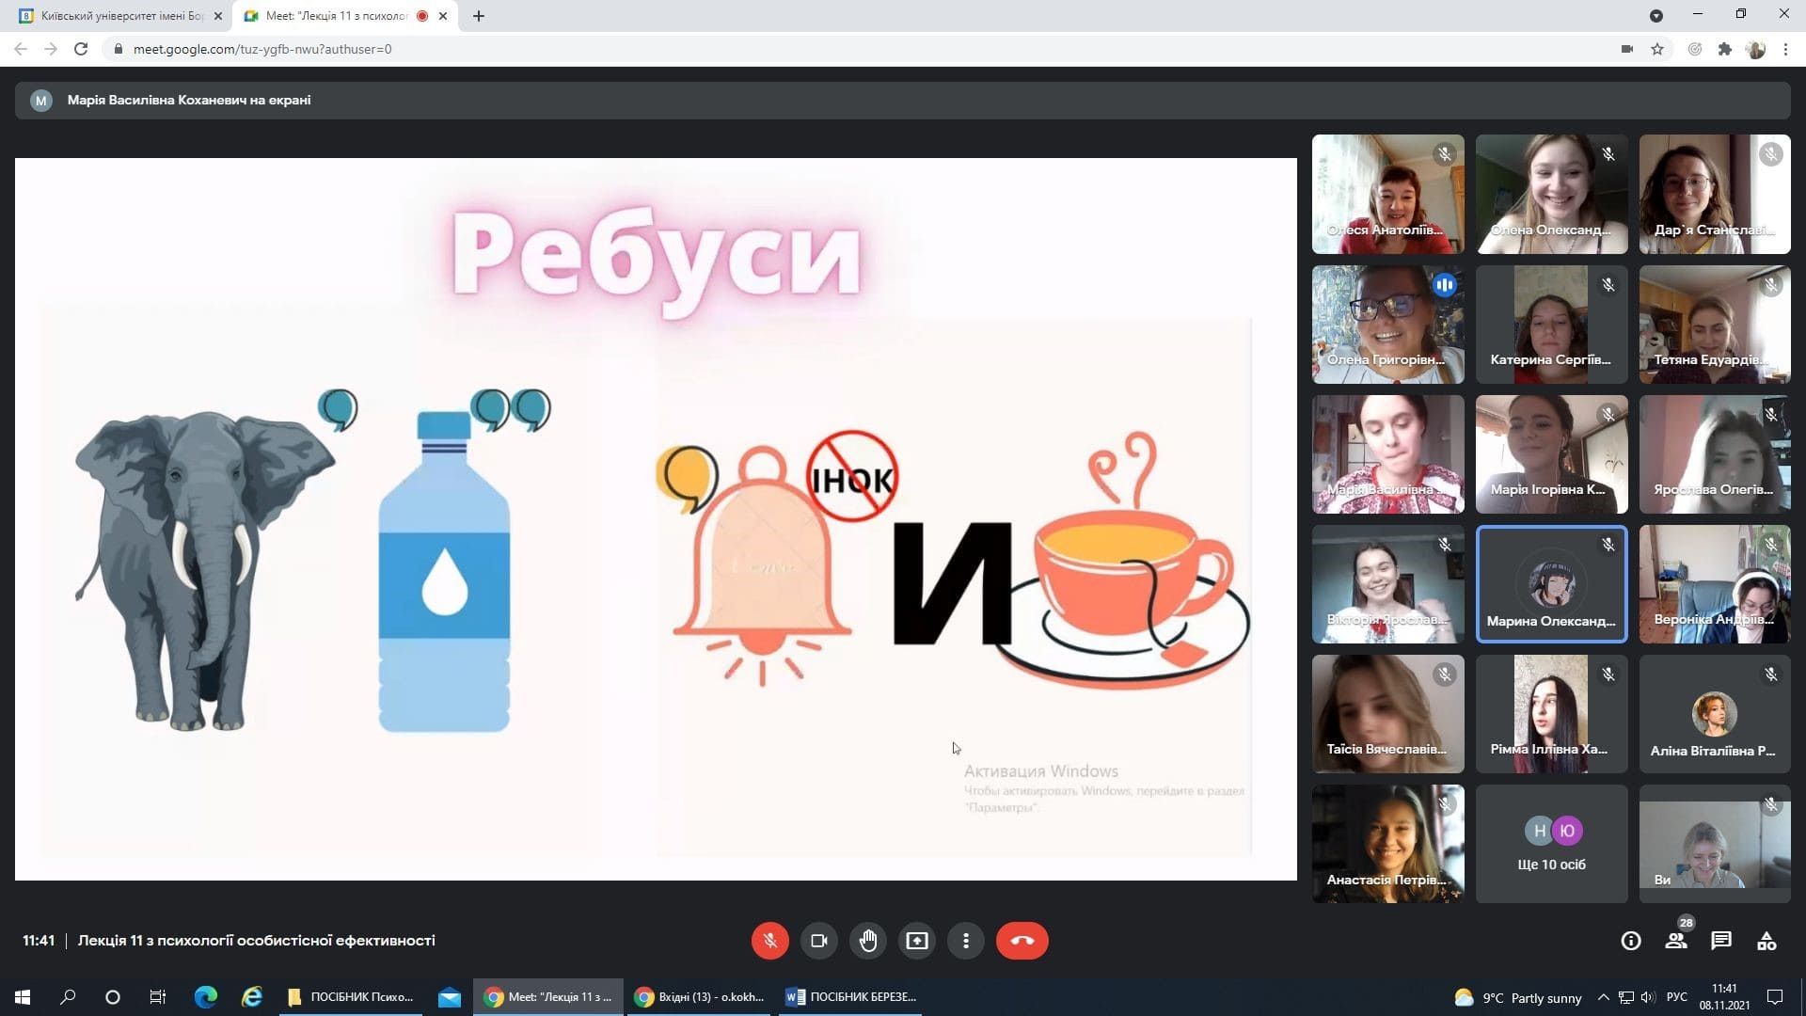The width and height of the screenshot is (1806, 1016).
Task: Open the Chrome three-dot menu
Action: [1785, 49]
